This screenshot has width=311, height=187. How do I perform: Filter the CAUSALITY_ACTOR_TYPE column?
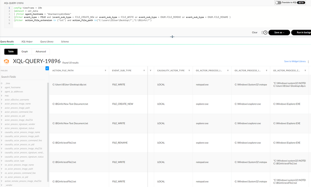click(189, 71)
